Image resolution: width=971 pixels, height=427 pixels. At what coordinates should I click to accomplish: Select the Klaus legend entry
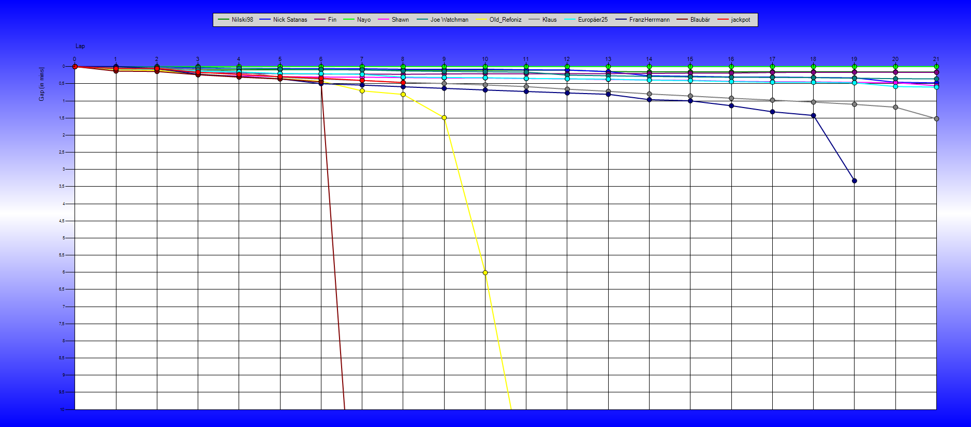point(549,20)
